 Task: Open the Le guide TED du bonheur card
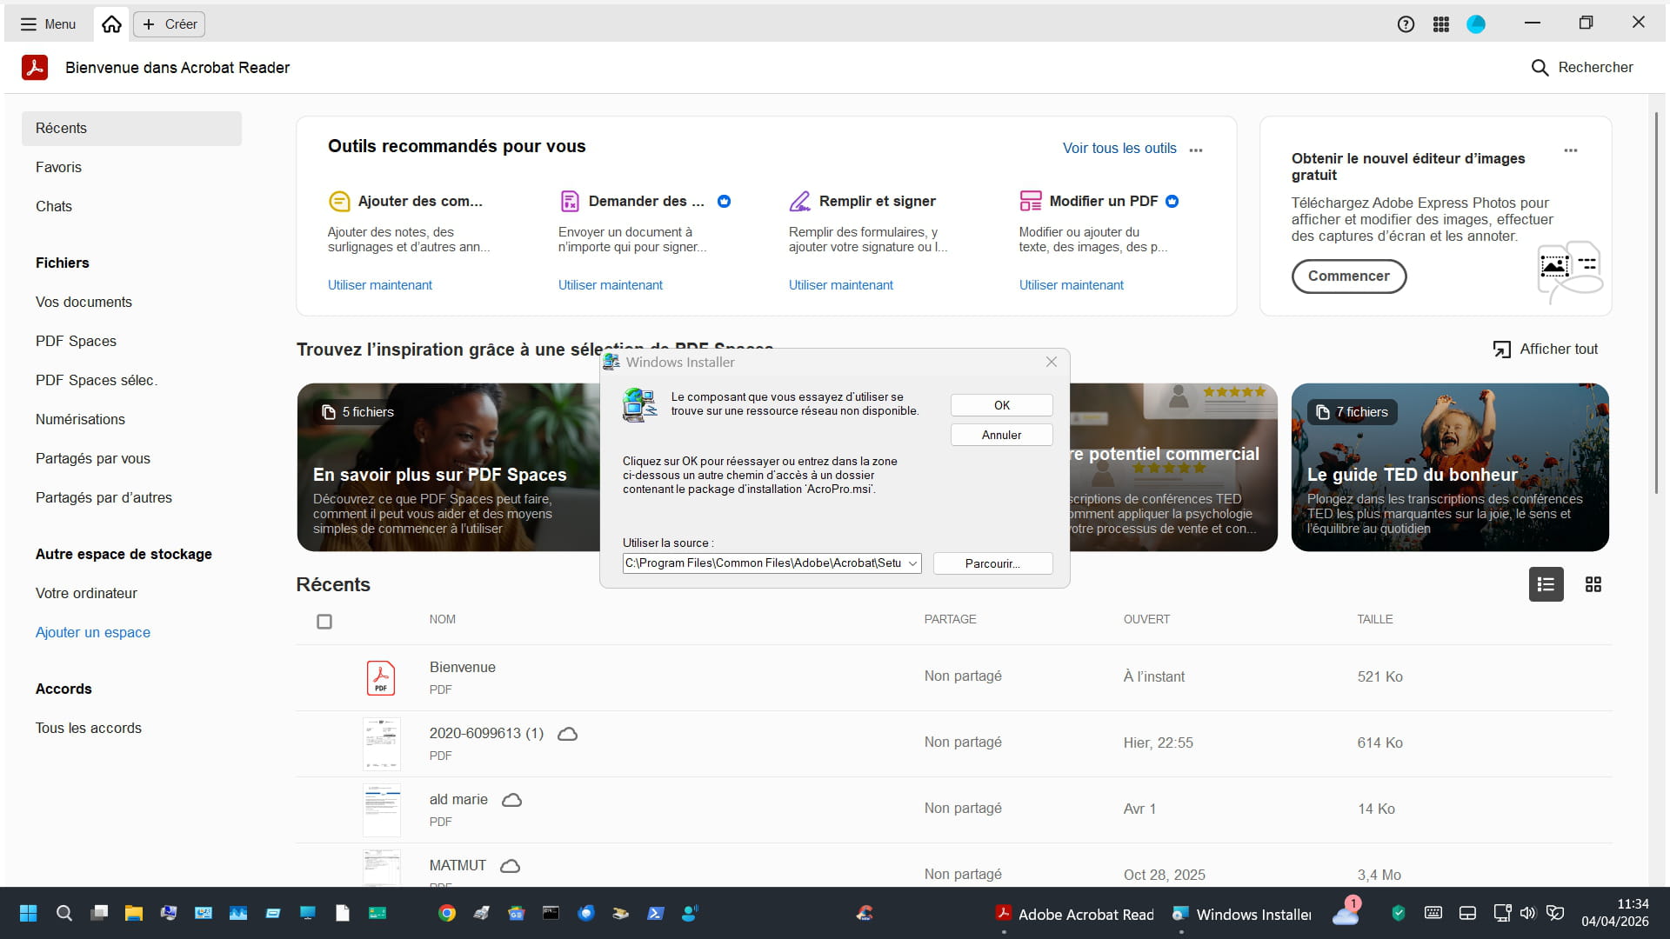(x=1449, y=468)
